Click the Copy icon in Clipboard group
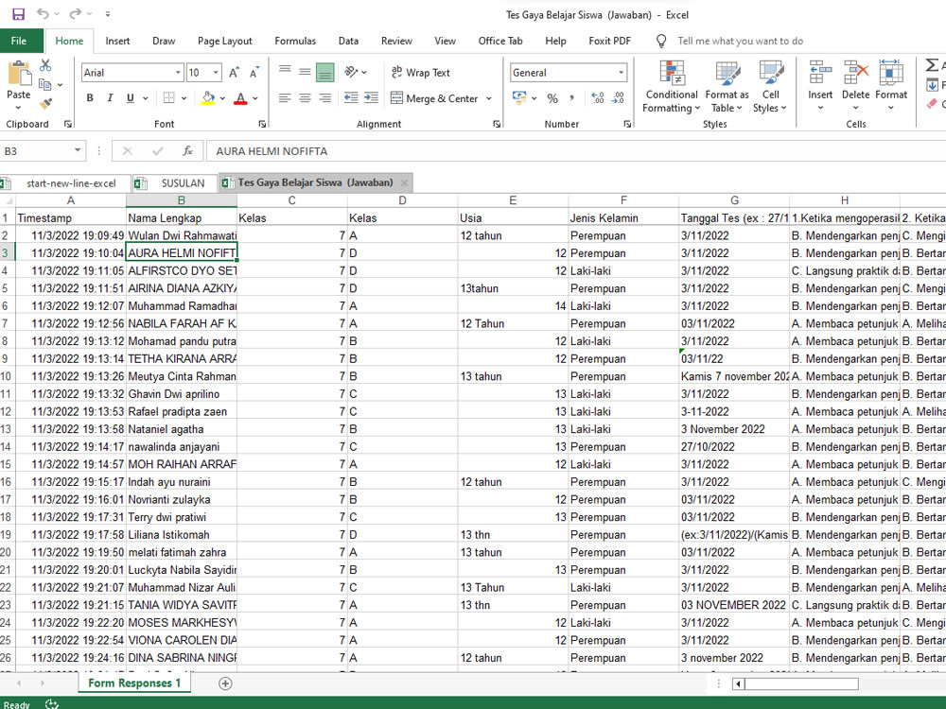Viewport: 946px width, 709px height. click(44, 84)
